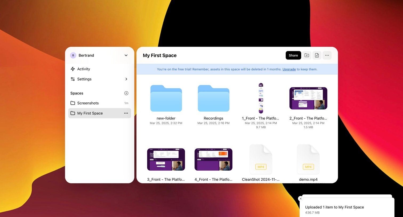Click the 1_Front - The Platfo... file name
Viewport: 403px width, 217px height.
(261, 118)
